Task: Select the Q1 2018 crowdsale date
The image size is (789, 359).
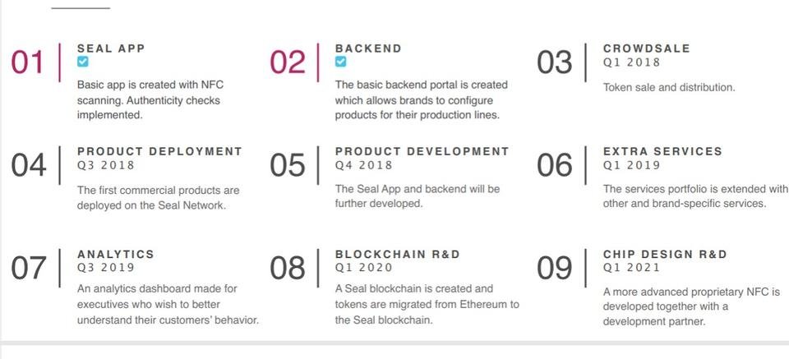Action: click(631, 62)
